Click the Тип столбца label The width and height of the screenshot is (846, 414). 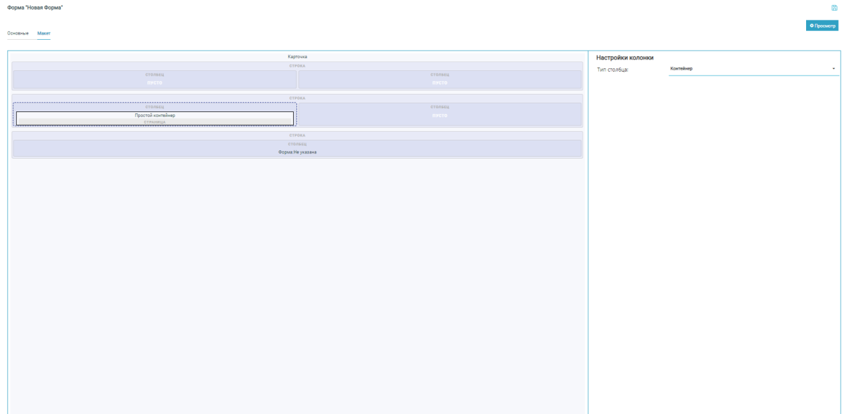coord(613,70)
